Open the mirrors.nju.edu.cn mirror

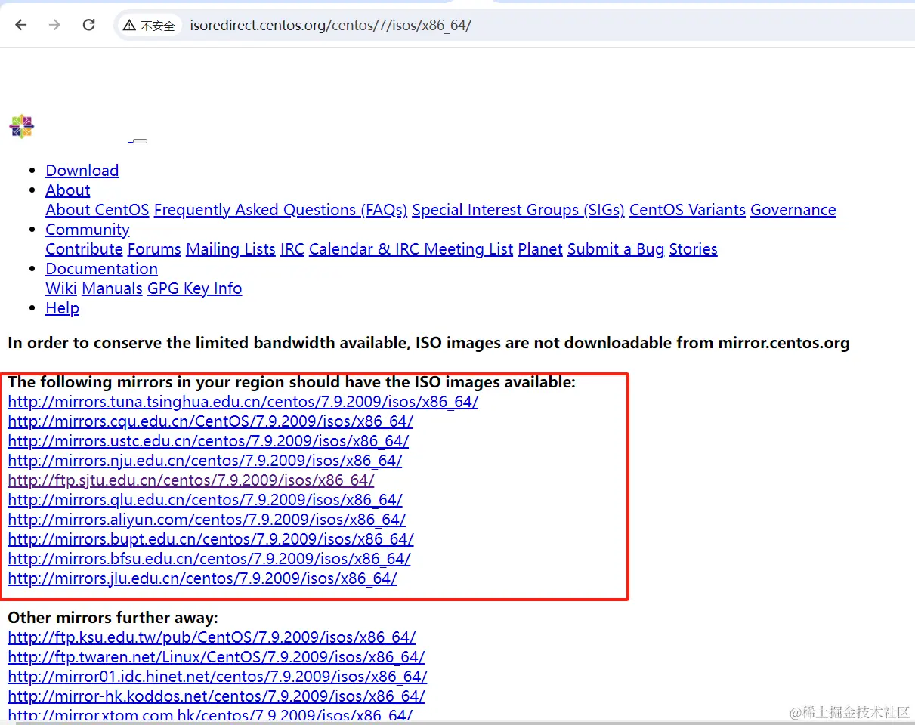pyautogui.click(x=206, y=461)
